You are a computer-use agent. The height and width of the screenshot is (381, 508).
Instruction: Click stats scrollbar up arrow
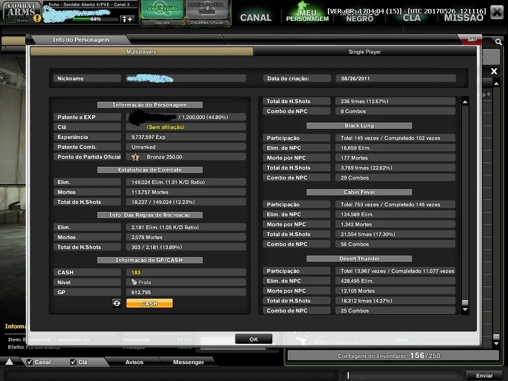pos(465,102)
